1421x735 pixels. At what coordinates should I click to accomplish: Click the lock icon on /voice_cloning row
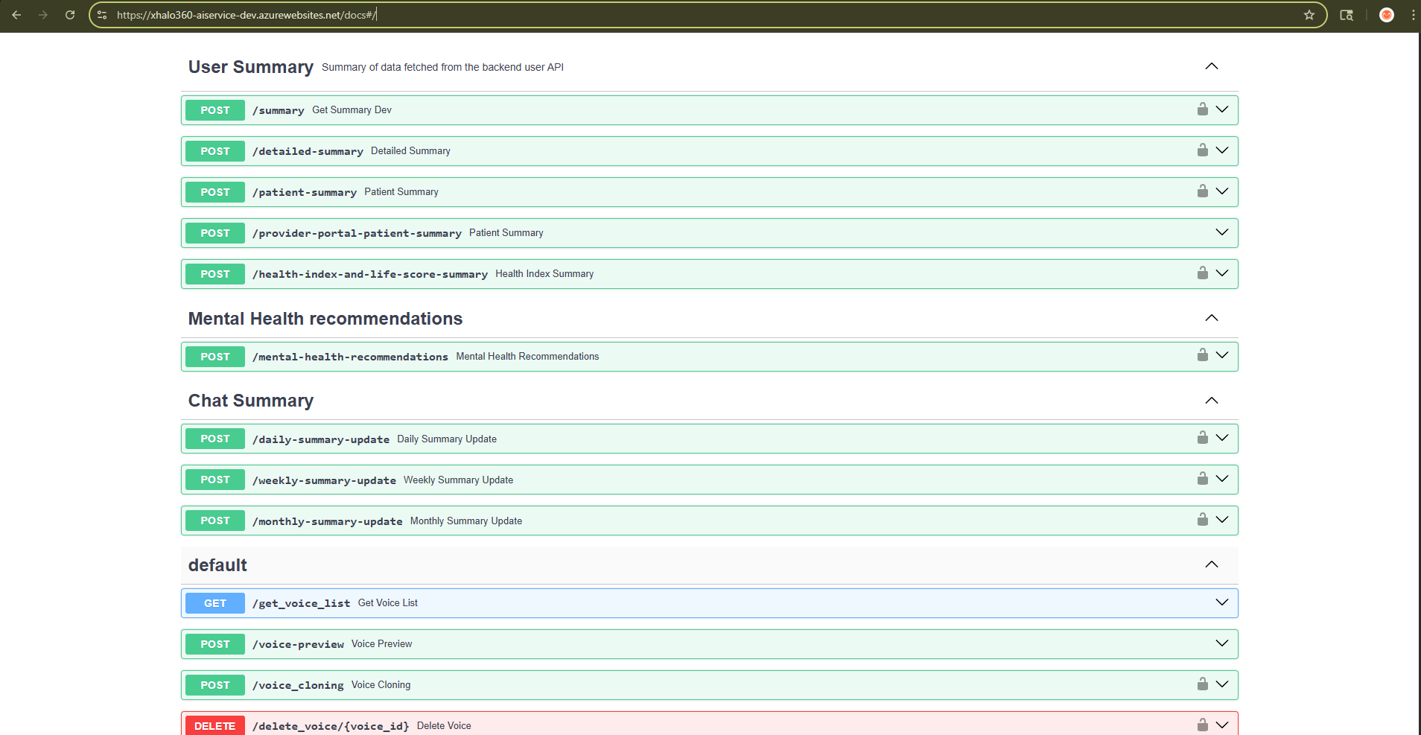point(1202,684)
